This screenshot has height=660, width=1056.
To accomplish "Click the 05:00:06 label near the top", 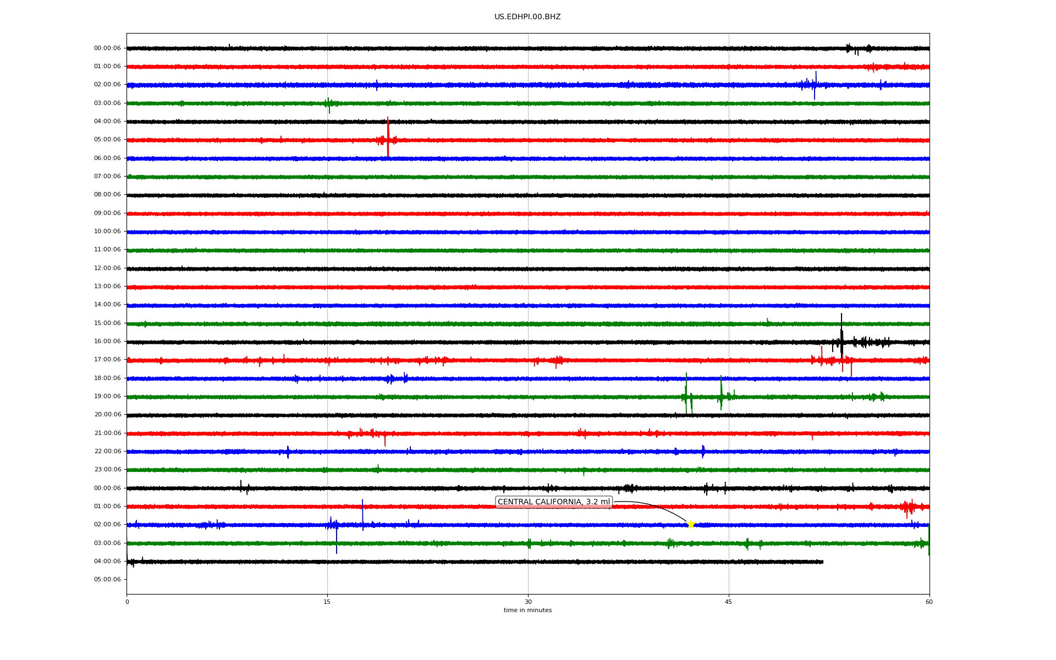I will pos(107,140).
